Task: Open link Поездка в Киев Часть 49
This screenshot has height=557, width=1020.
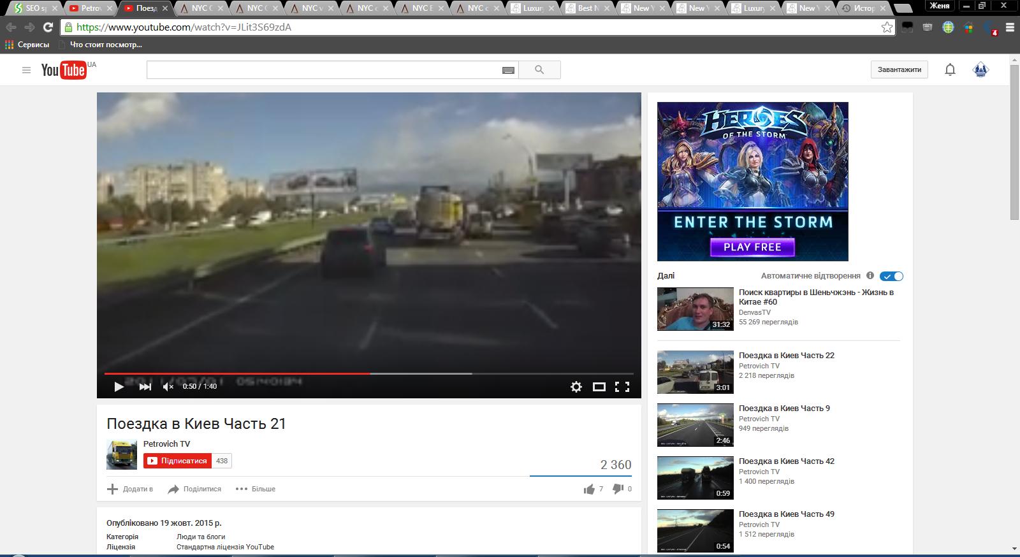Action: click(786, 514)
